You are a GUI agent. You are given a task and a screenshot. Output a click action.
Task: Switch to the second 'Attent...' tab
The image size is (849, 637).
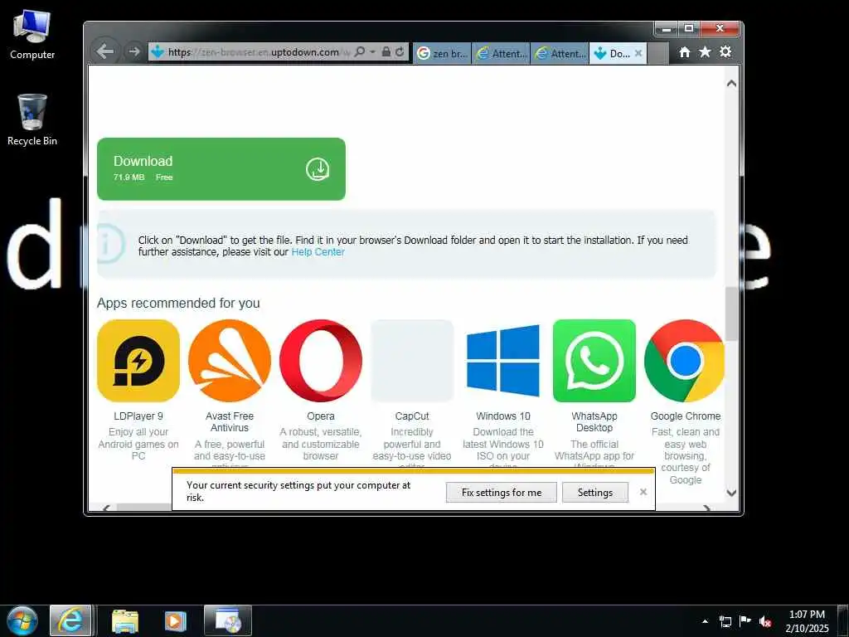click(560, 53)
